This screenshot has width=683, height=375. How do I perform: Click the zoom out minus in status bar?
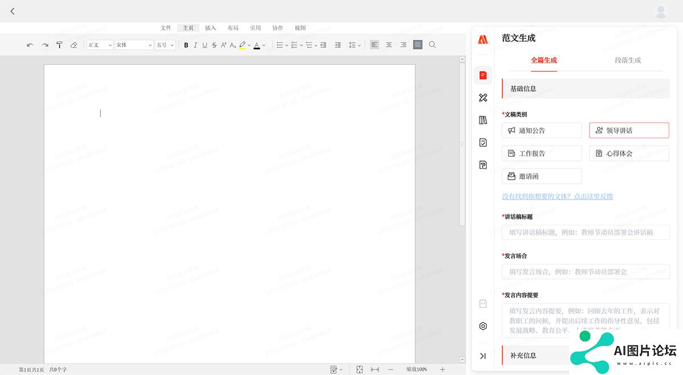(390, 369)
